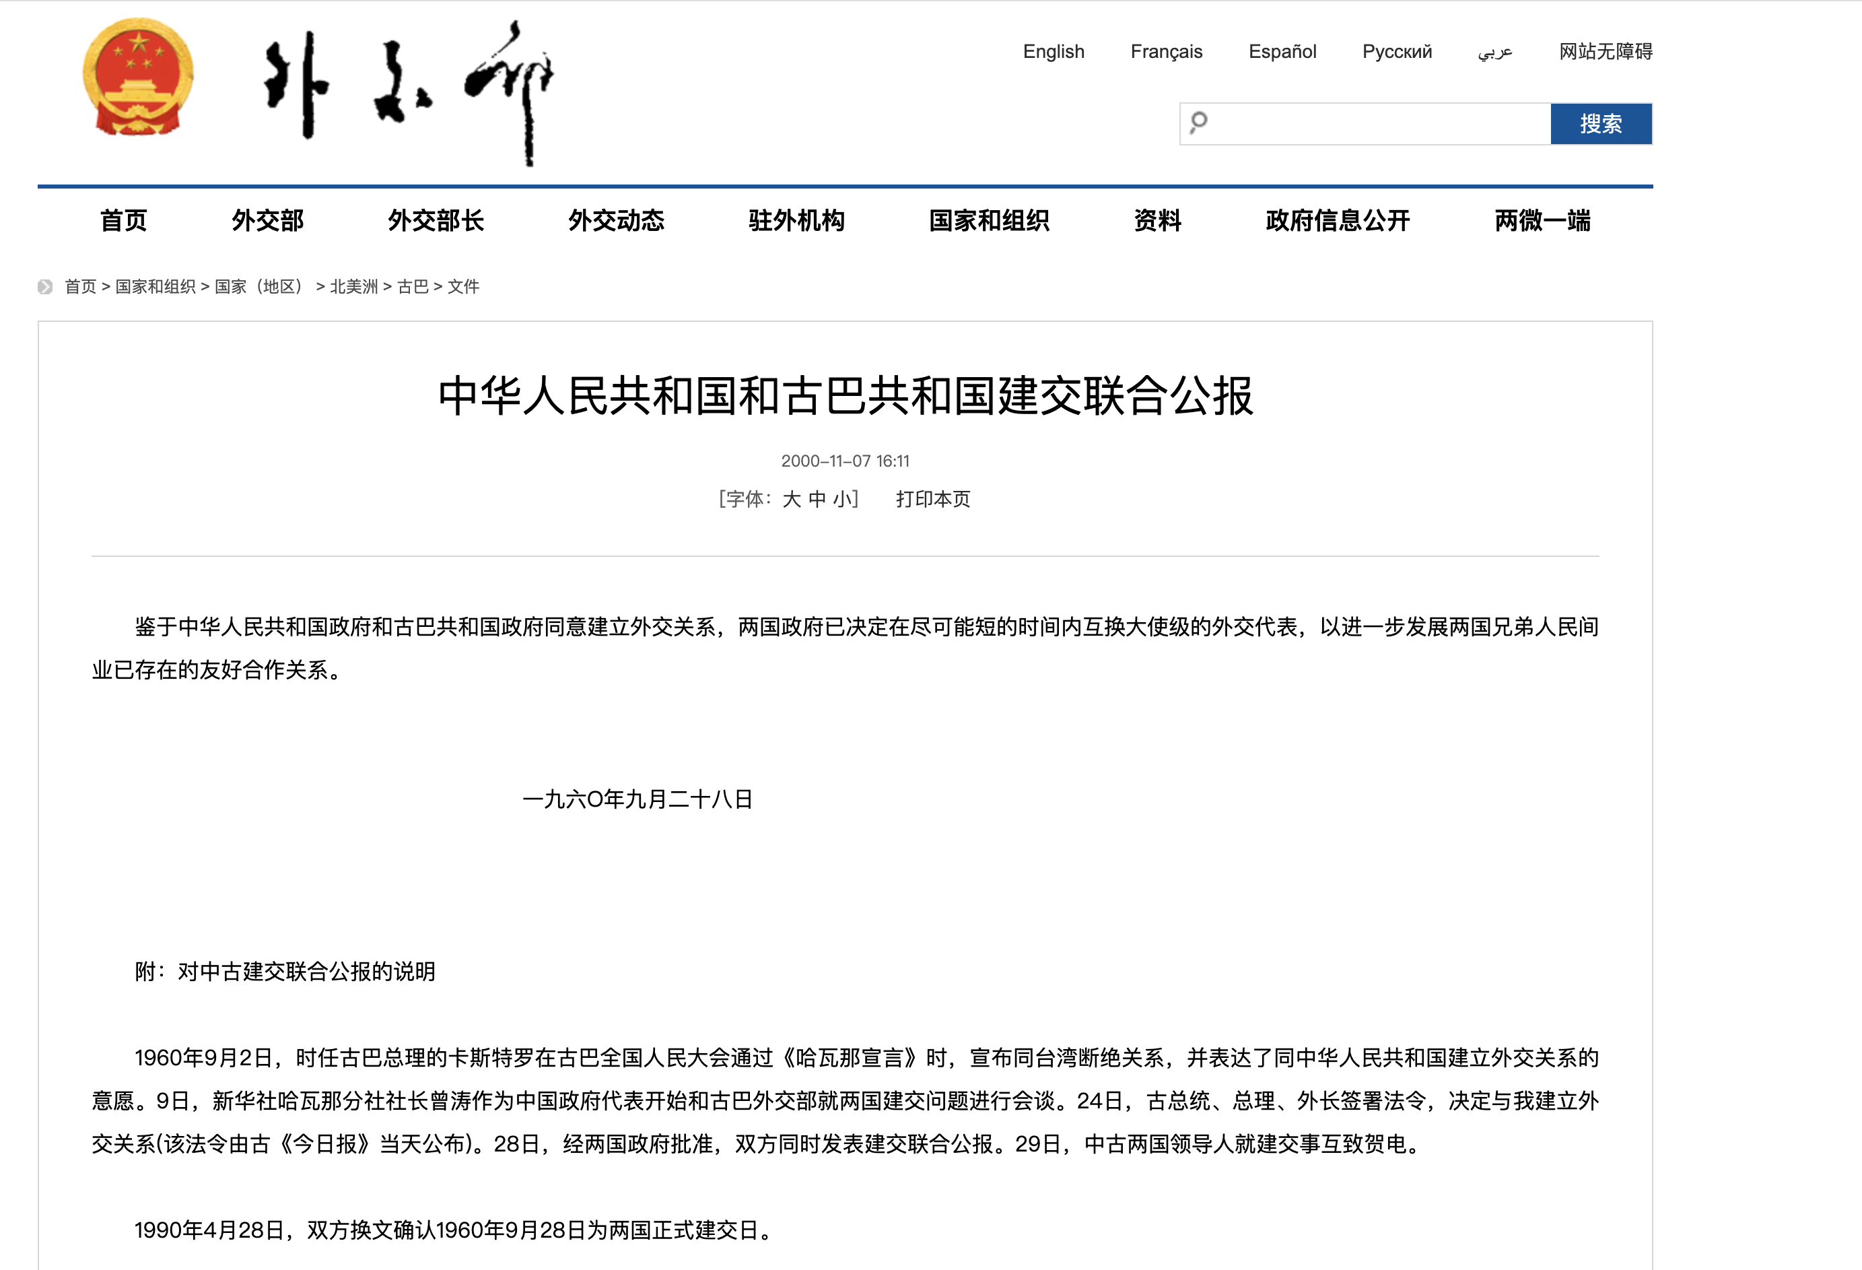Click the date 一九六O年九月二十八日
This screenshot has width=1862, height=1270.
click(x=637, y=799)
